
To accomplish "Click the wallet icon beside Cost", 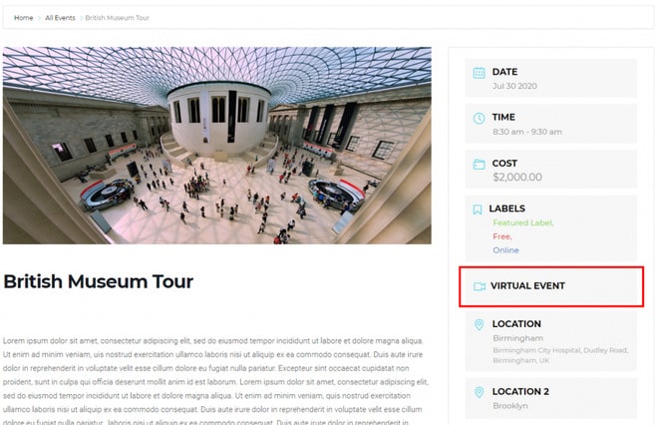I will tap(479, 164).
